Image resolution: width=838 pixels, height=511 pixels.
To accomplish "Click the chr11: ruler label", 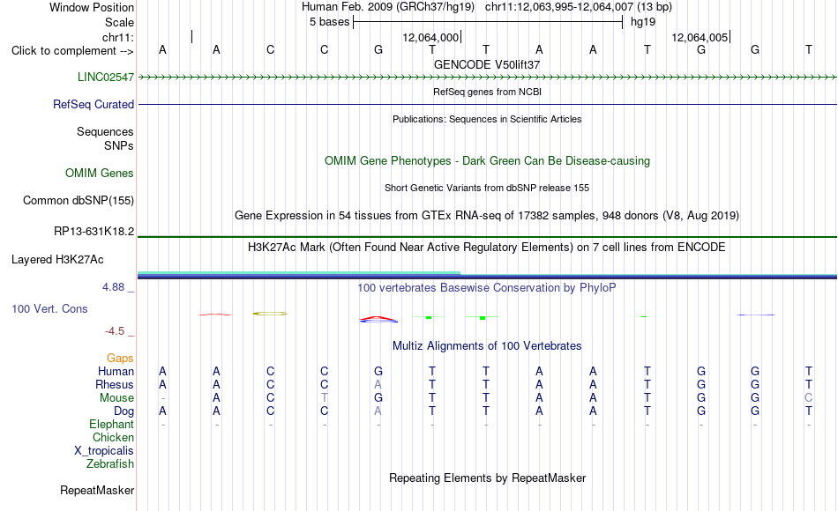I will tap(118, 37).
